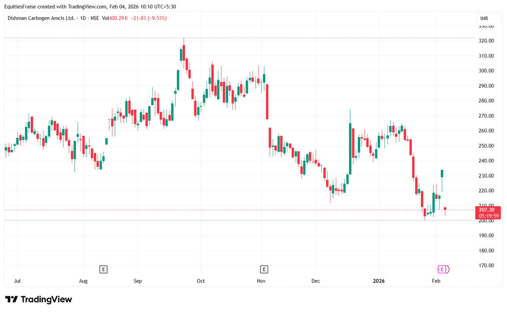Open the purple upcoming earnings marker near Feb
Viewport: 507px width, 312px height.
[x=443, y=269]
